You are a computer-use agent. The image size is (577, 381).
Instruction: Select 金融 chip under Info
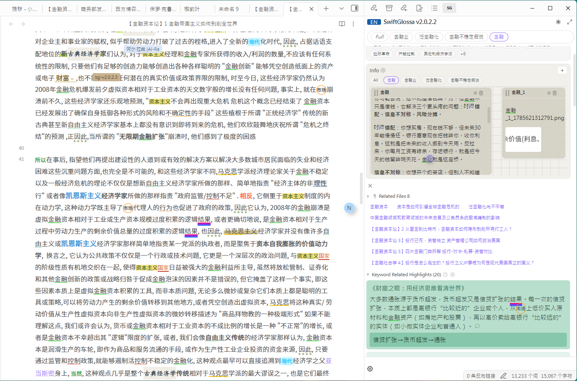tap(391, 80)
